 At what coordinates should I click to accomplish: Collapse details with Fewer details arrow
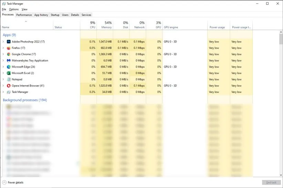coord(4,183)
